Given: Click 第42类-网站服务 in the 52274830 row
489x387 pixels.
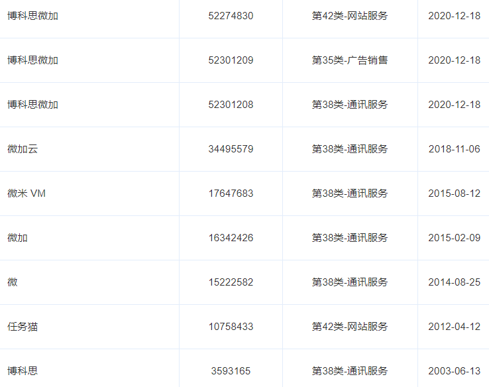Looking at the screenshot, I should pyautogui.click(x=350, y=16).
